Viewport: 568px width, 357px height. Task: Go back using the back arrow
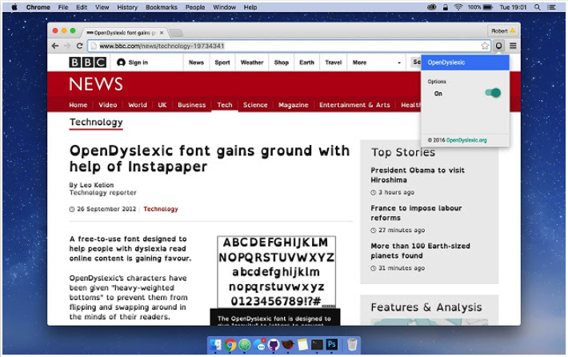click(54, 46)
